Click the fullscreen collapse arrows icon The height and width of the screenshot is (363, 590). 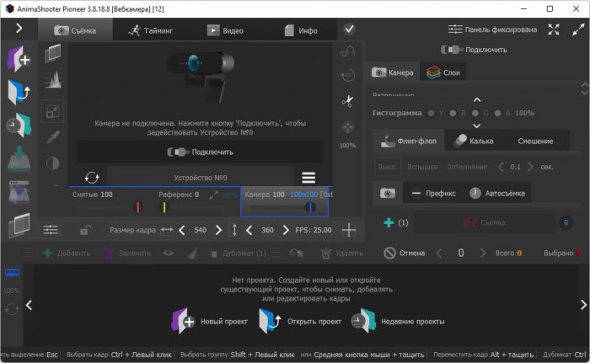pyautogui.click(x=554, y=29)
